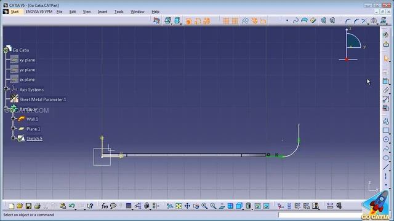The height and width of the screenshot is (221, 394).
Task: Select the Rectangle profile tool
Action: [386, 130]
